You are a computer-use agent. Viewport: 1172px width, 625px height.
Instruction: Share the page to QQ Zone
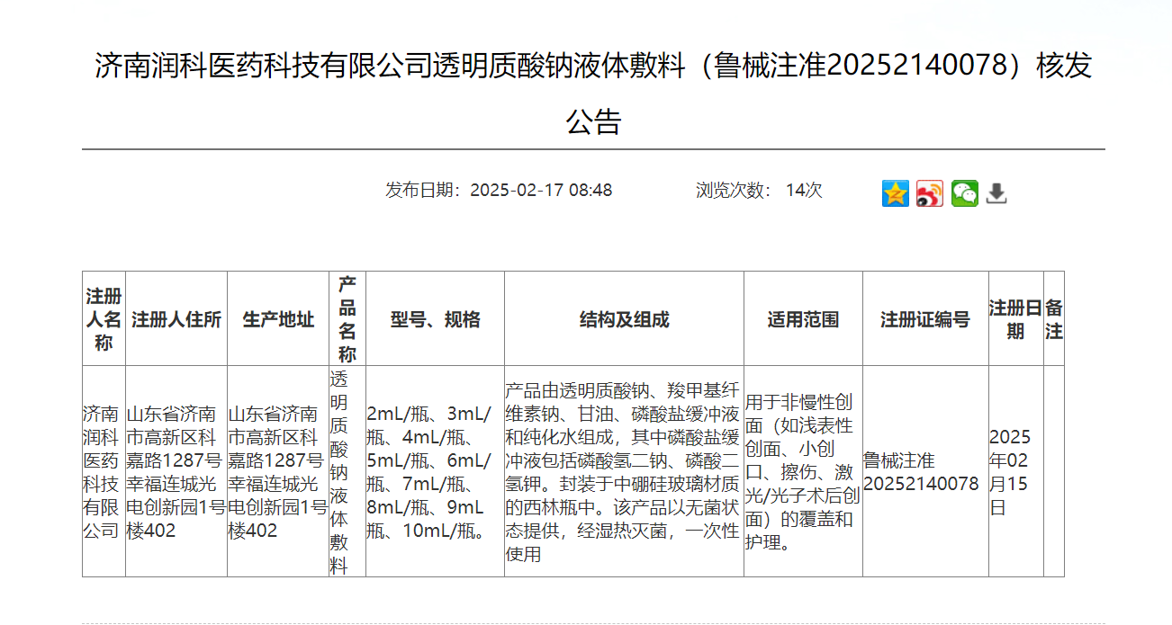(x=895, y=193)
